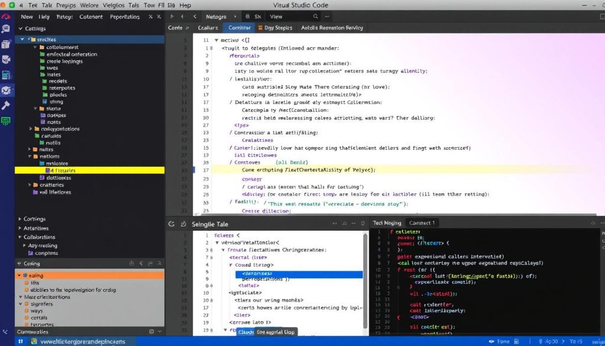Open the package box activity bar icon
The width and height of the screenshot is (605, 346).
coord(6,44)
